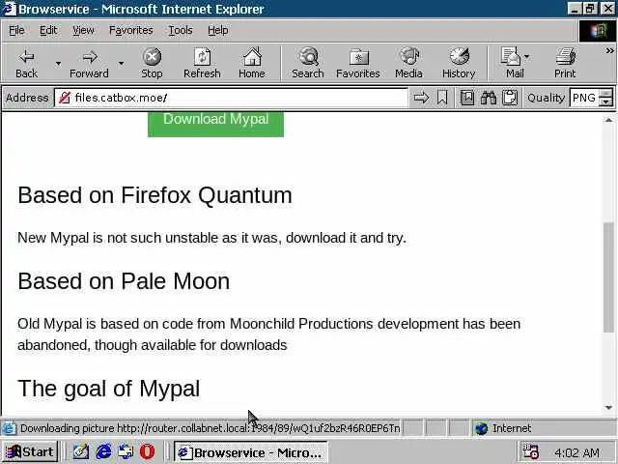This screenshot has height=464, width=618.
Task: Open the Media pane
Action: (408, 64)
